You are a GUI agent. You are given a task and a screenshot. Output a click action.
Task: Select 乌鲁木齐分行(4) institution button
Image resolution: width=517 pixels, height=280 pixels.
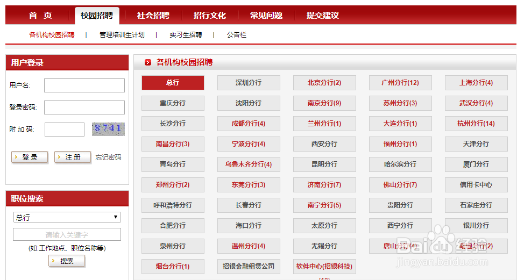(x=249, y=164)
